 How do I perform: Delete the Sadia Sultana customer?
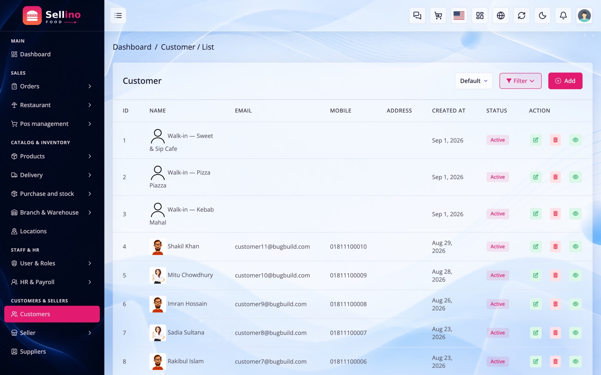(x=556, y=333)
